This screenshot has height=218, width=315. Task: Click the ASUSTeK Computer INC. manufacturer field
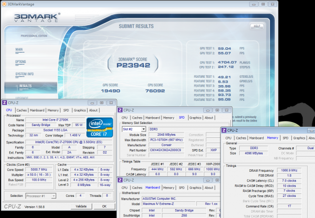coord(181,198)
